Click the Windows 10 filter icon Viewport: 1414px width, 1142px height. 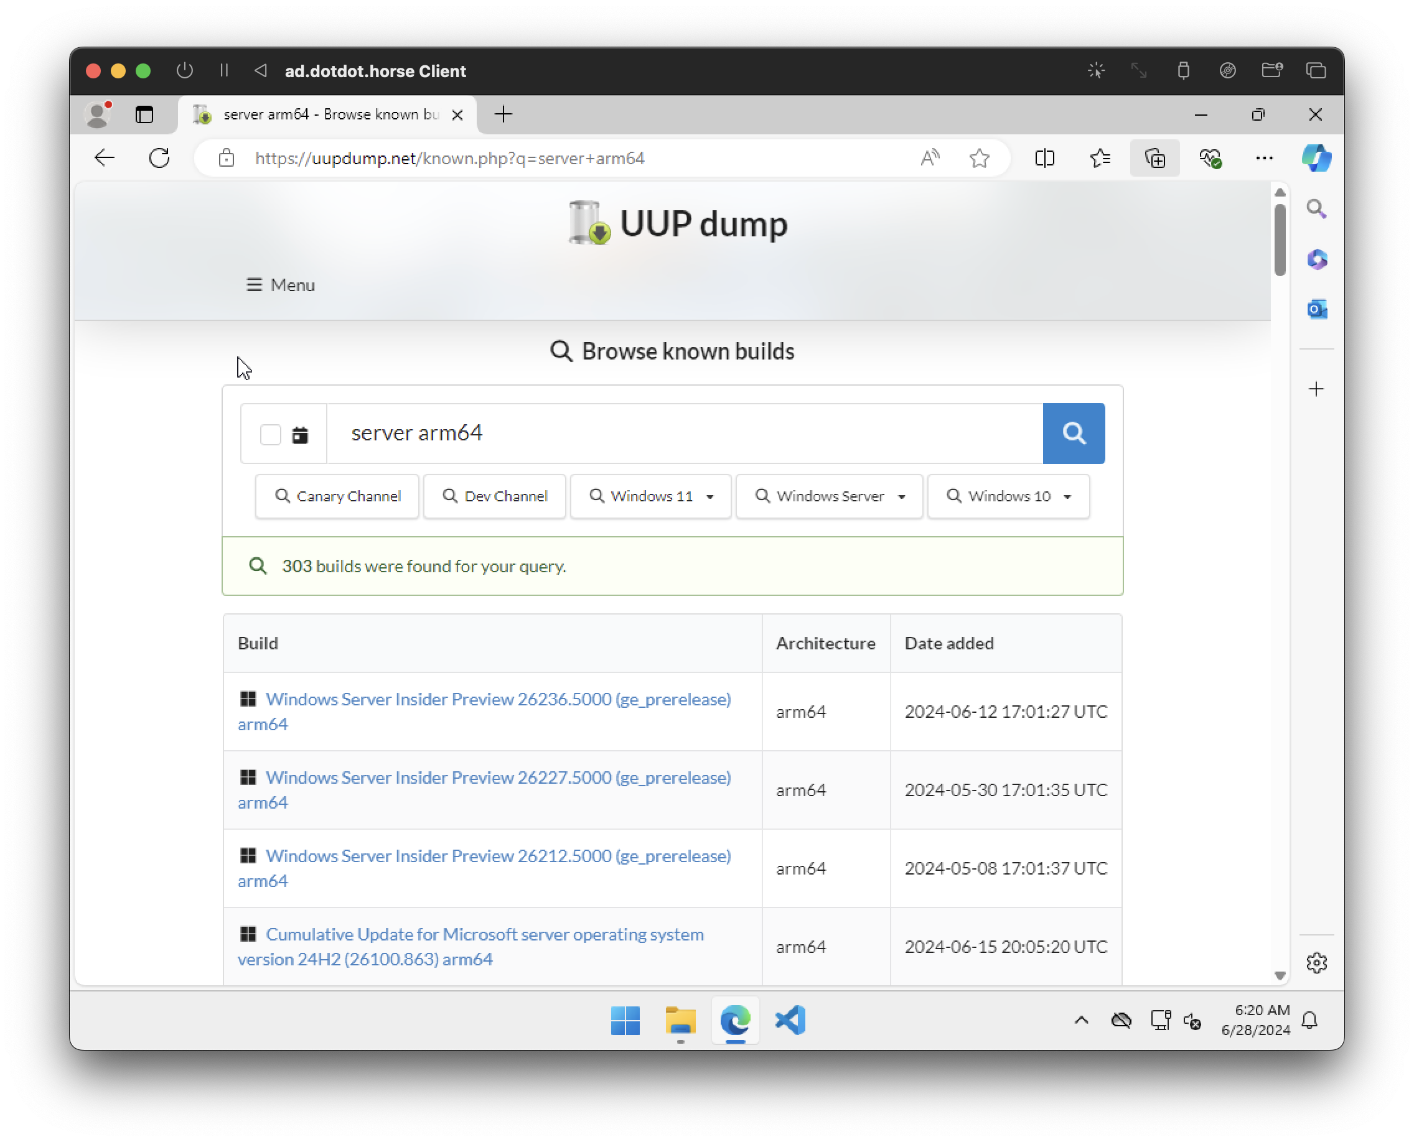tap(955, 496)
